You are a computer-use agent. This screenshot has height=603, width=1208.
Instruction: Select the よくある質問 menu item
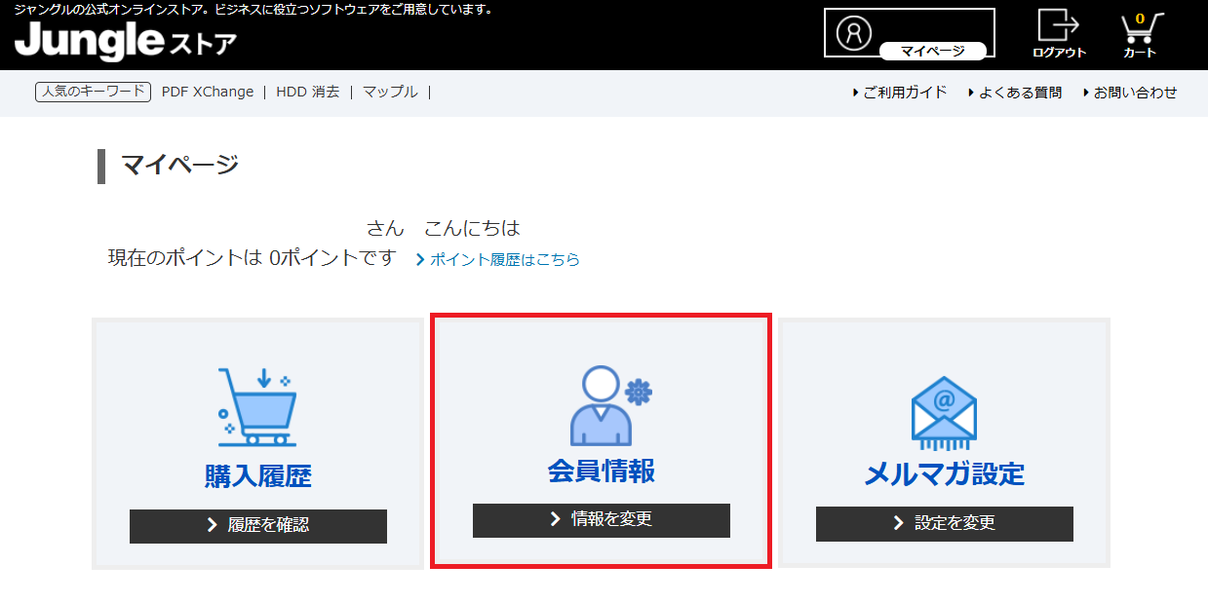click(x=1017, y=92)
